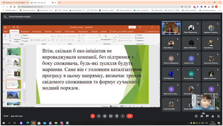Reload the page in Chrome toolbar
This screenshot has height=126, width=223.
coord(11,7)
